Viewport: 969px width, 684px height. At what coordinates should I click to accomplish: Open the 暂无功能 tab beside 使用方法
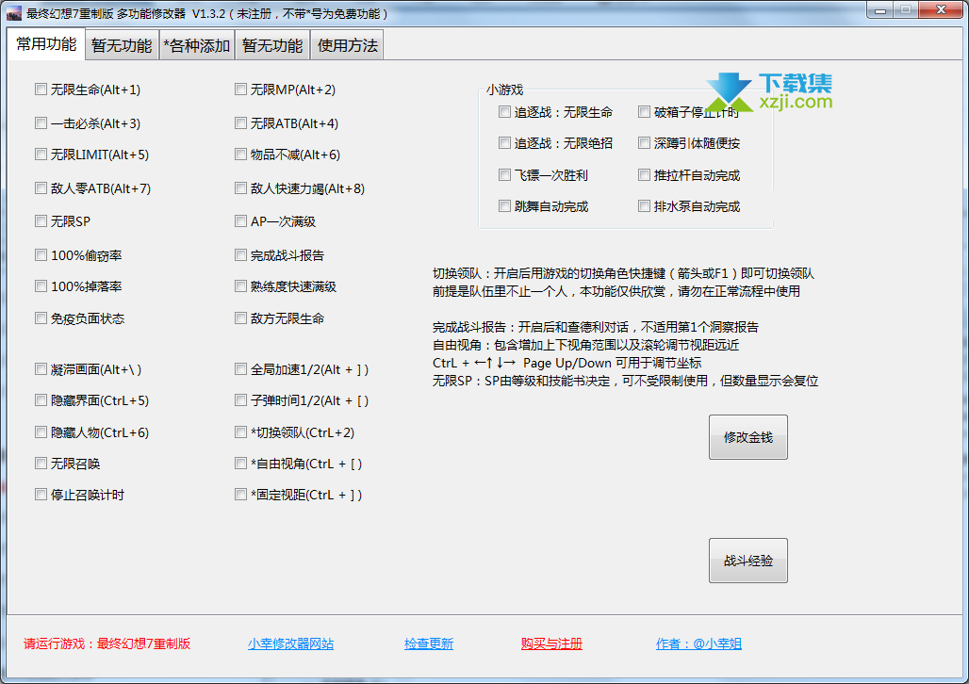coord(272,46)
